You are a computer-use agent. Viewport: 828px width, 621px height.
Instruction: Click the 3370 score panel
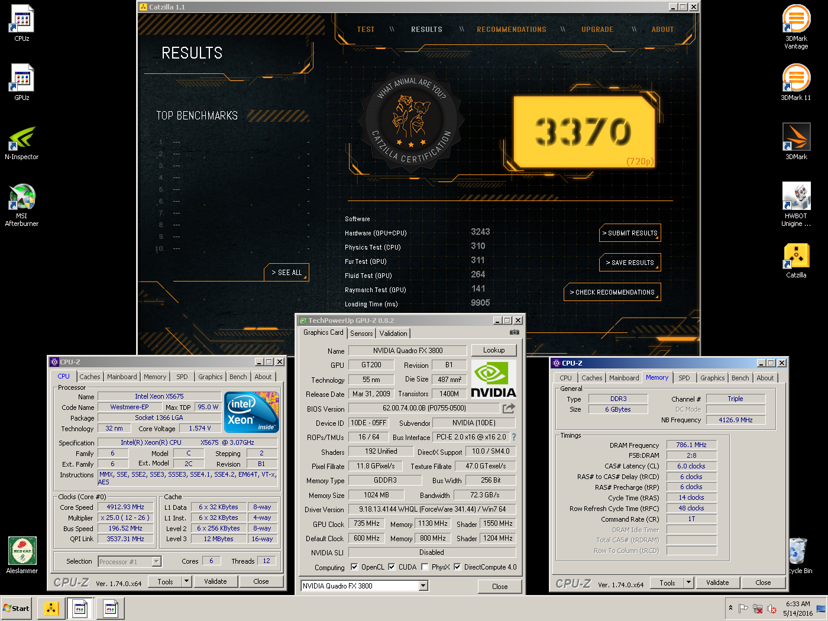(584, 132)
